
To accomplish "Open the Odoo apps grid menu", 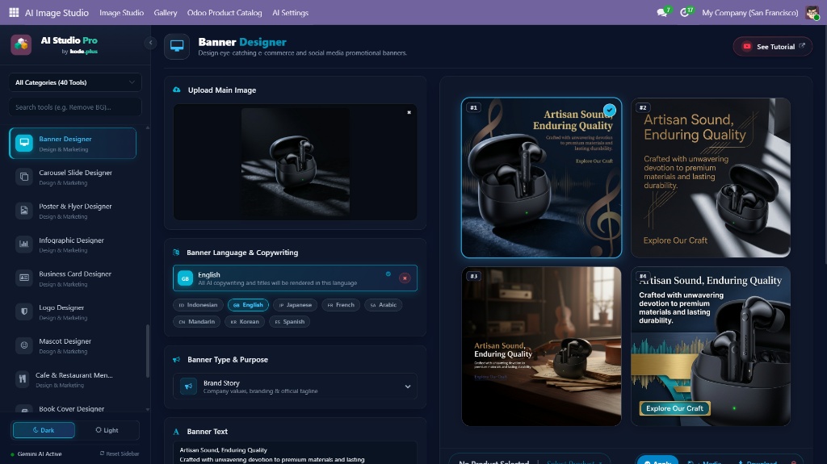I will click(14, 12).
